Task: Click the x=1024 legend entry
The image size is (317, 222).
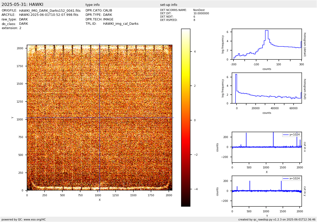Action: [x=292, y=179]
